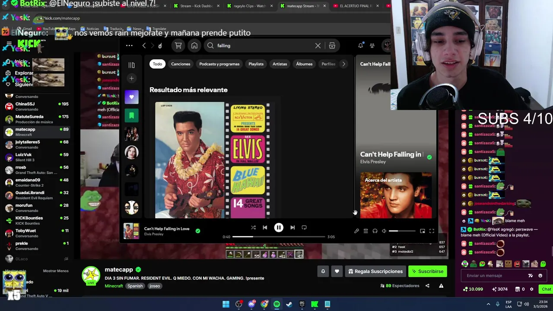Open the chat settings gear

pos(531,289)
